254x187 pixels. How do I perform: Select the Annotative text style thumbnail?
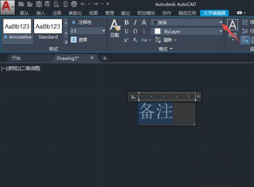tap(17, 29)
